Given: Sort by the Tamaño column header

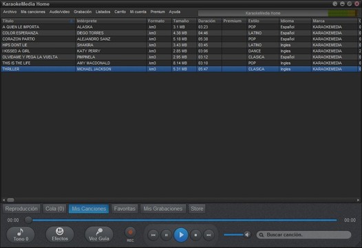Looking at the screenshot, I should [184, 21].
